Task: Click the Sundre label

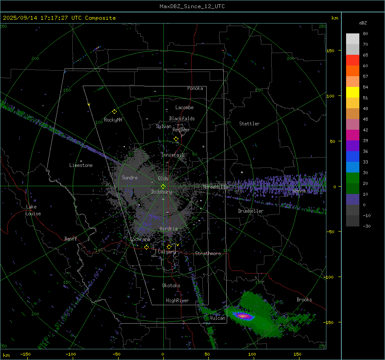Action: point(130,177)
